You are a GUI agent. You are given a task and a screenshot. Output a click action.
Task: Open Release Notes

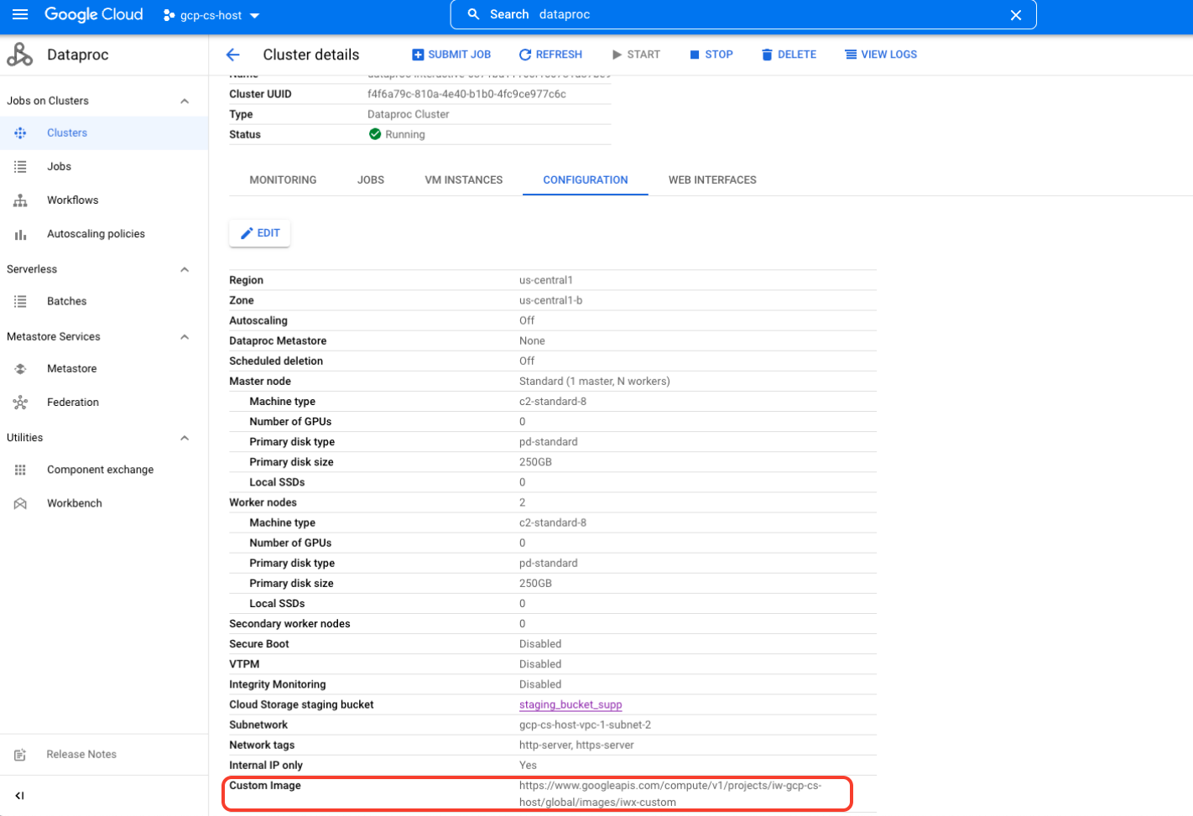click(x=81, y=755)
